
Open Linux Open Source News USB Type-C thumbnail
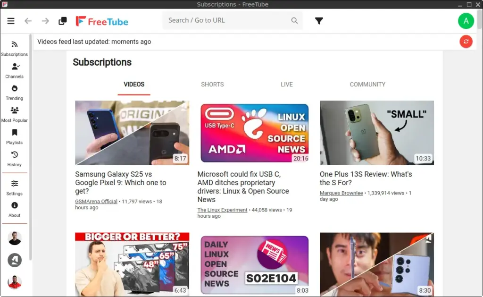(254, 133)
